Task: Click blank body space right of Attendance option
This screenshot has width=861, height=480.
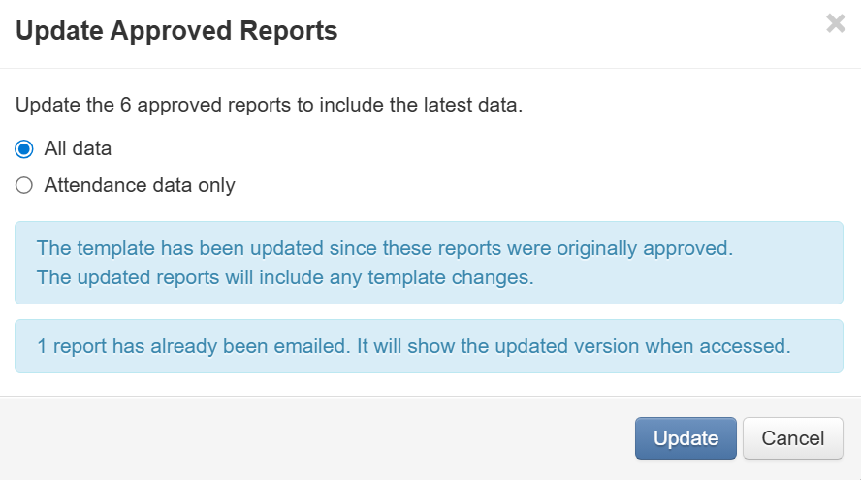Action: pyautogui.click(x=533, y=185)
